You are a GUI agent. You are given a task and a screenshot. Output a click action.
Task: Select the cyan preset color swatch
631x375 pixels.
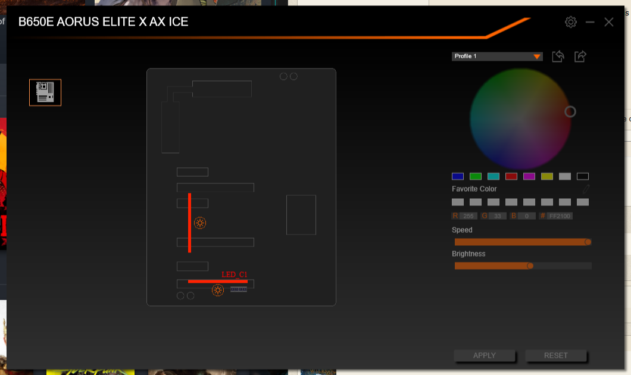pos(493,176)
